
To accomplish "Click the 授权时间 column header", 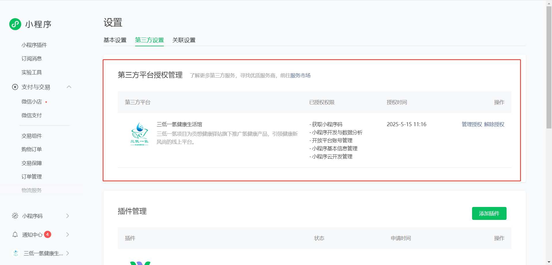I will pos(397,102).
